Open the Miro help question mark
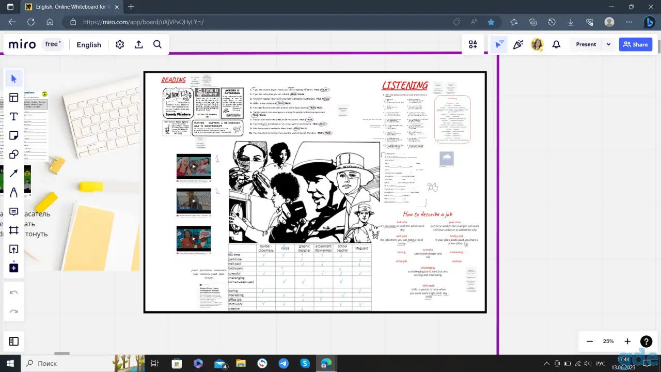Image resolution: width=661 pixels, height=372 pixels. pyautogui.click(x=646, y=342)
